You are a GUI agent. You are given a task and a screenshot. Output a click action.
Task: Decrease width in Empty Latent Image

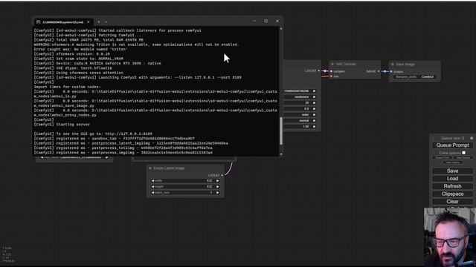point(152,181)
